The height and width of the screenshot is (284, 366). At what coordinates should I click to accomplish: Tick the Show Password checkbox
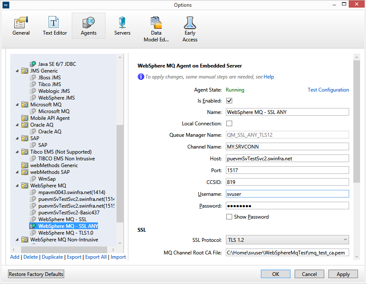pos(229,217)
